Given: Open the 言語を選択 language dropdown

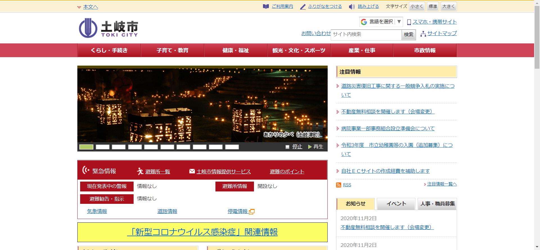Looking at the screenshot, I should 381,22.
